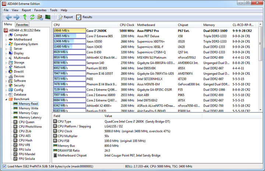Image resolution: width=265 pixels, height=171 pixels.
Task: Select the Operating System node
Action: tap(26, 44)
